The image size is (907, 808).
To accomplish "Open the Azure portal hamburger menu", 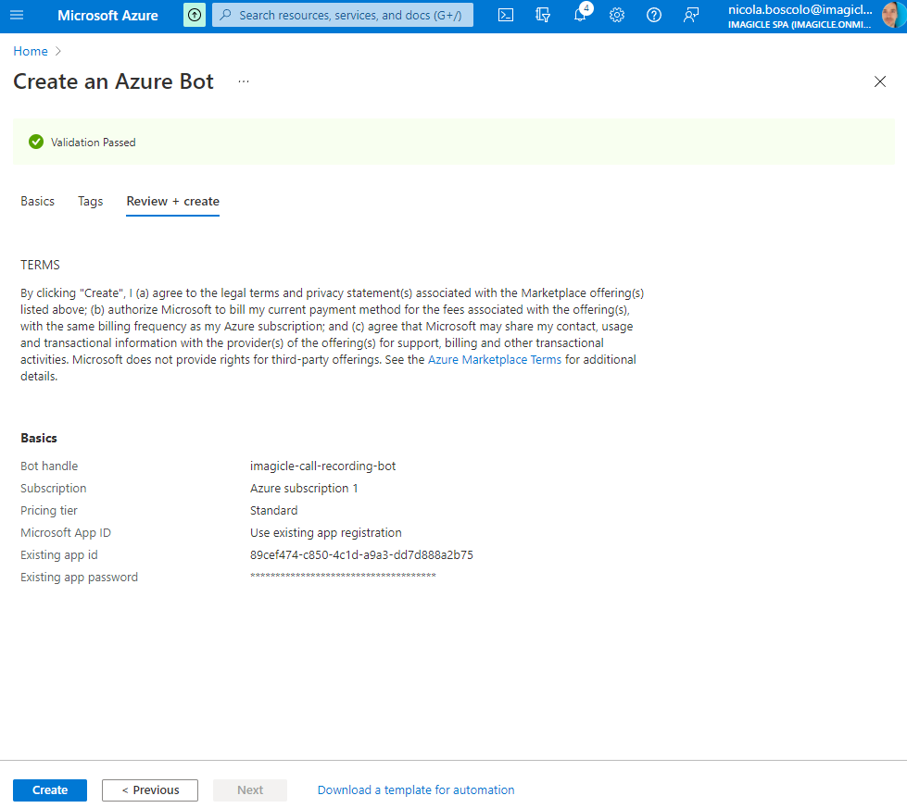I will point(17,15).
